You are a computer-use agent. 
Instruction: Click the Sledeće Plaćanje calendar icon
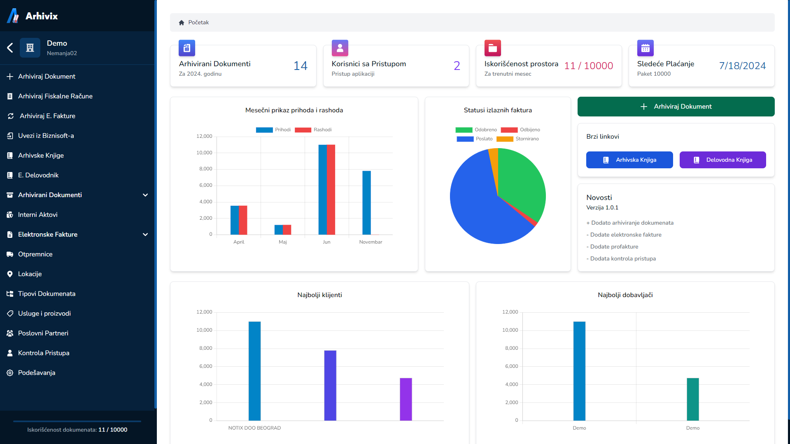645,48
